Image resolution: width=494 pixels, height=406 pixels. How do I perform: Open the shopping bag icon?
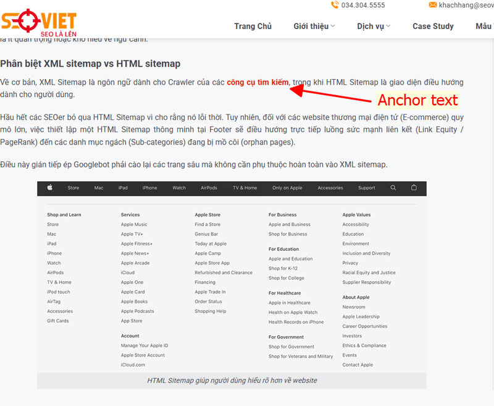pyautogui.click(x=414, y=188)
